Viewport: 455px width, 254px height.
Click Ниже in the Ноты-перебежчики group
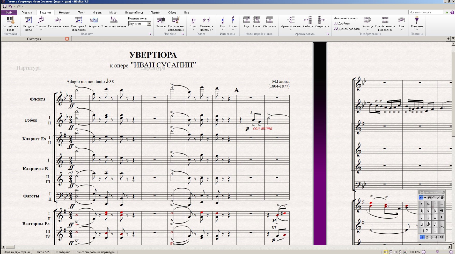coord(257,22)
